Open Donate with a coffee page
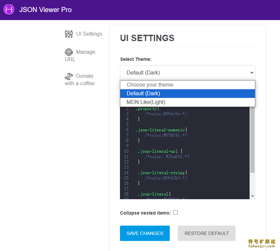Image resolution: width=280 pixels, height=251 pixels. click(80, 80)
